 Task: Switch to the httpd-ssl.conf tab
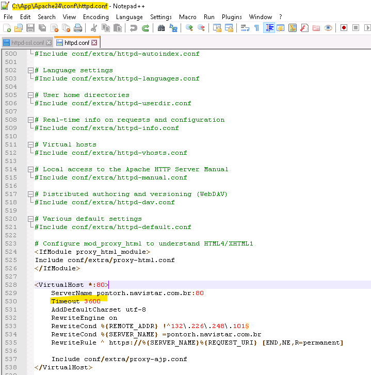(x=27, y=43)
